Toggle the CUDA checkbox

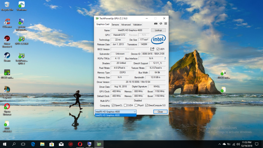[125, 105]
